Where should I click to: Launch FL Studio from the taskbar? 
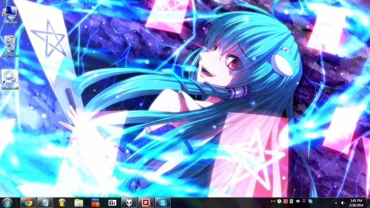coord(62,202)
